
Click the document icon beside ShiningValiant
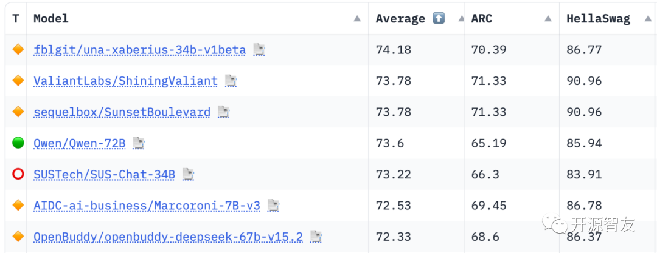231,81
